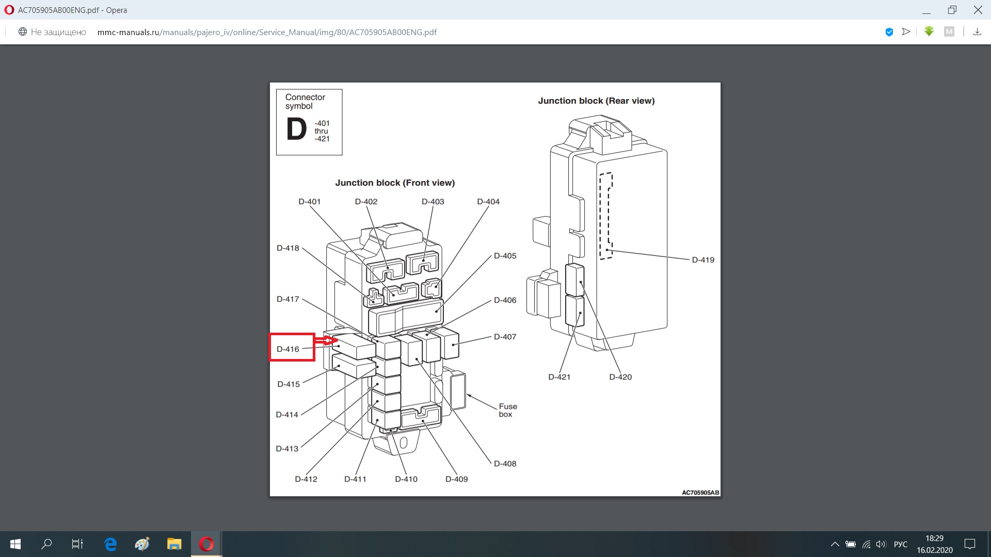Viewport: 991px width, 557px height.
Task: Click the blue shield ad-blocker icon
Action: (x=889, y=32)
